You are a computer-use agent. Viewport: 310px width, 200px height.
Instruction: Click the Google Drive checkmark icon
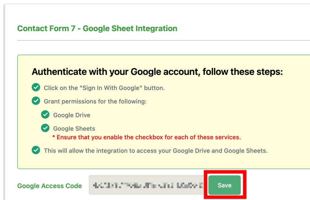[45, 115]
